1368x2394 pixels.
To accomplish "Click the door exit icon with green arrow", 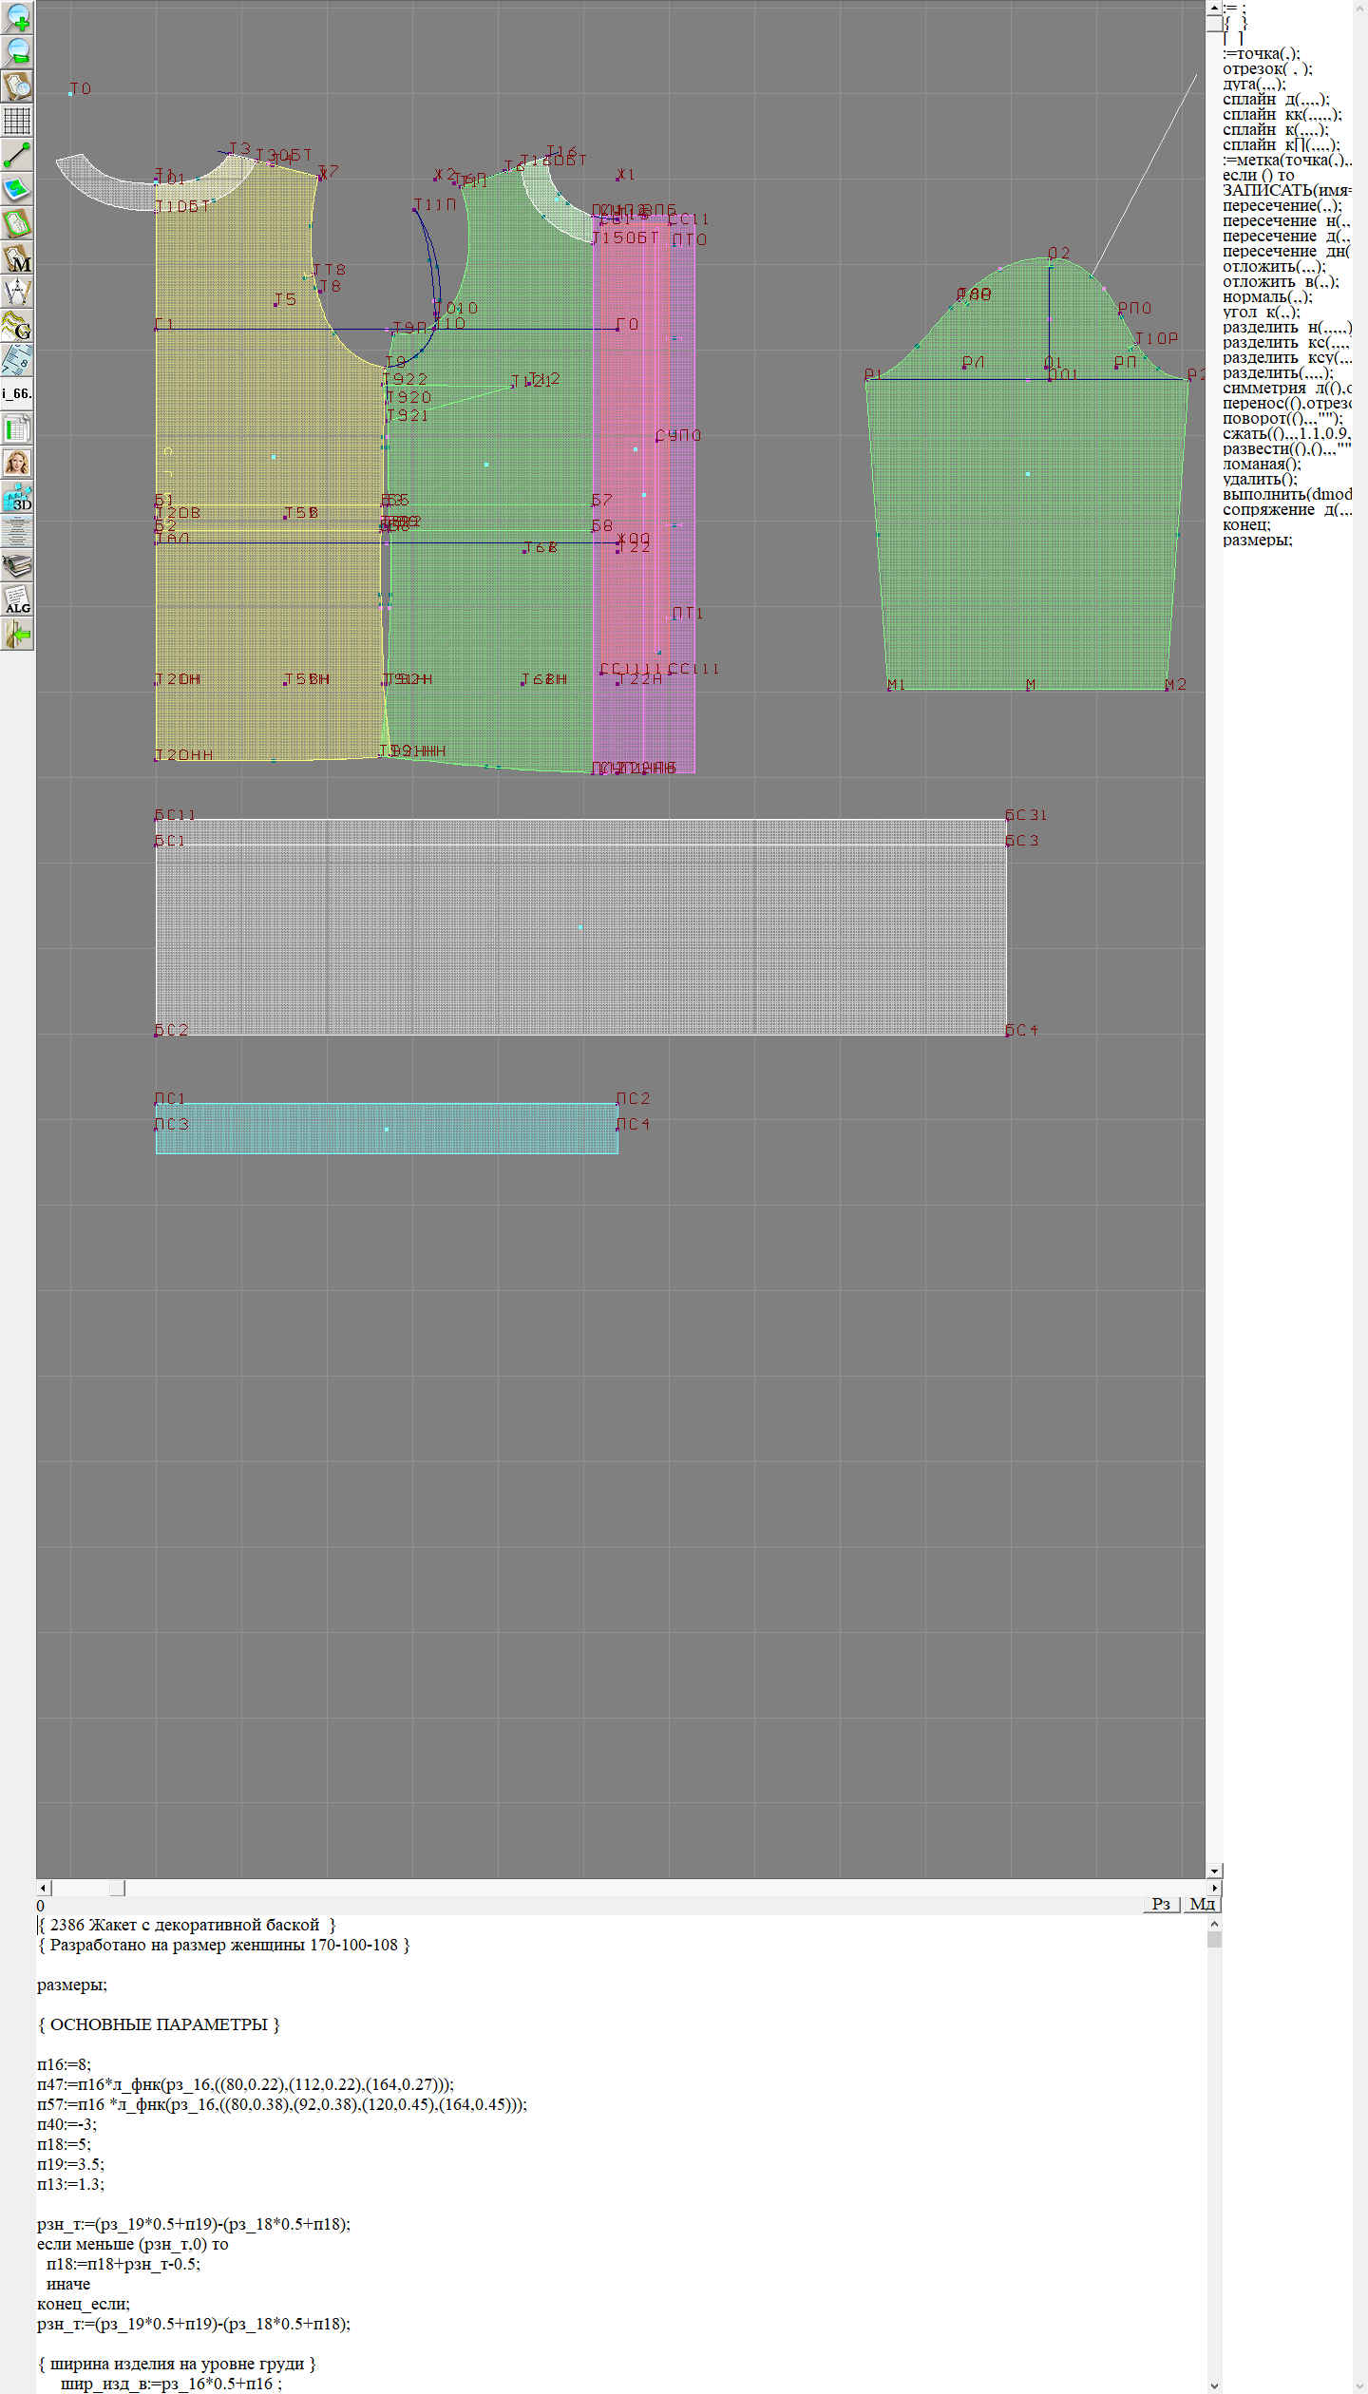I will pos(17,634).
